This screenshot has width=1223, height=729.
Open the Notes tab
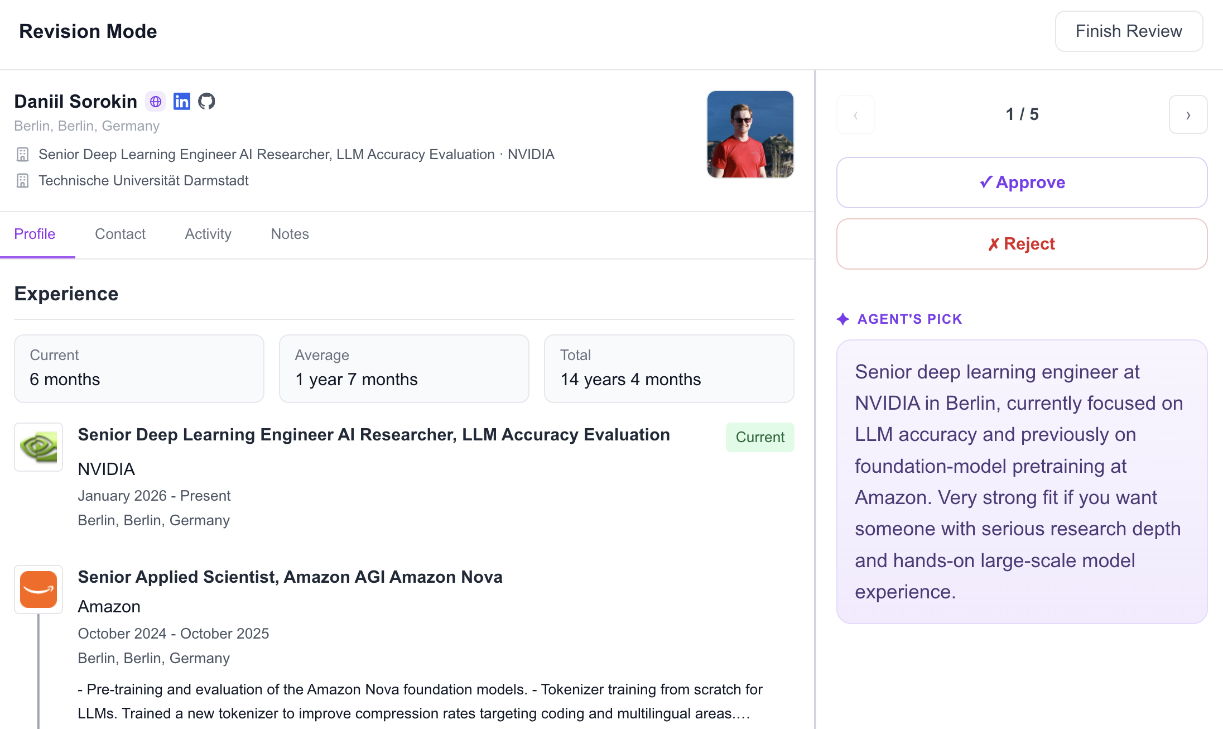point(290,234)
